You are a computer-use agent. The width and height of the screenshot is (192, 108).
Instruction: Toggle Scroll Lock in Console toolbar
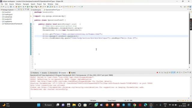(x=167, y=73)
